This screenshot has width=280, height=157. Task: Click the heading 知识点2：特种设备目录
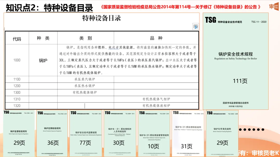click(50, 8)
